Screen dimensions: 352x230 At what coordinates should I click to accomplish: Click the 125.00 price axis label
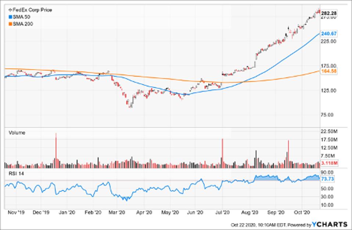(328, 91)
